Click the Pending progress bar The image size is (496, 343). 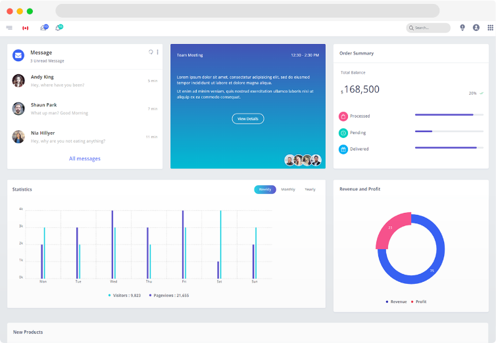[448, 131]
